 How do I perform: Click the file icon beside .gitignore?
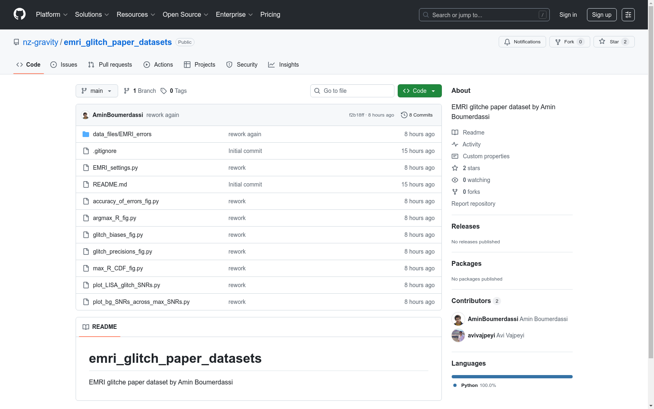tap(86, 151)
